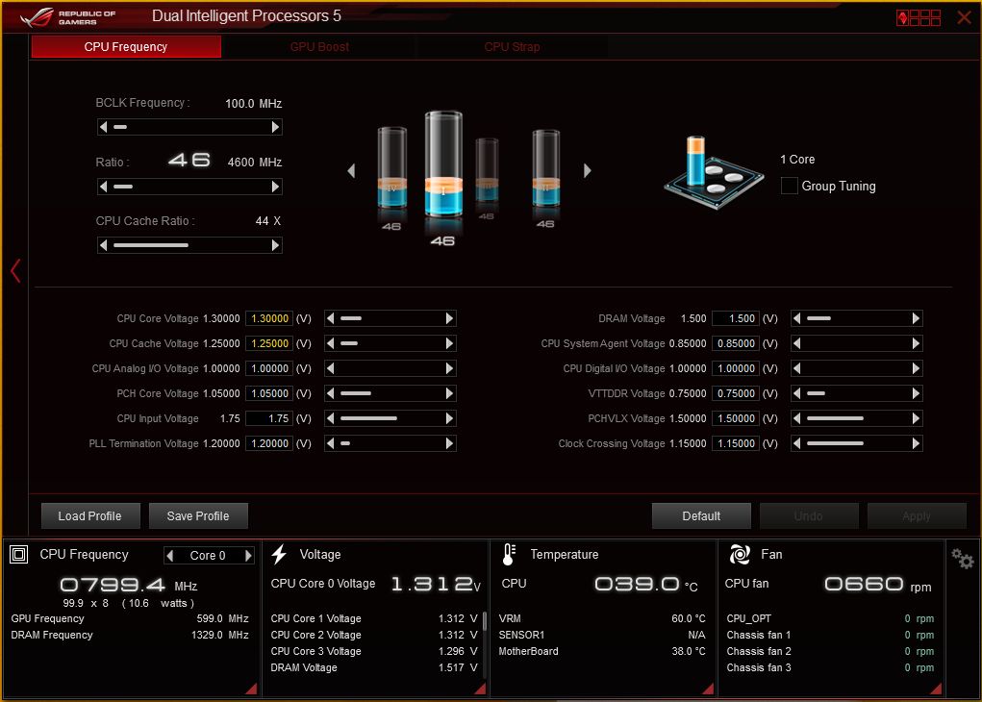This screenshot has height=702, width=982.
Task: Increase CPU Analog I/O Voltage right arrow
Action: click(449, 369)
